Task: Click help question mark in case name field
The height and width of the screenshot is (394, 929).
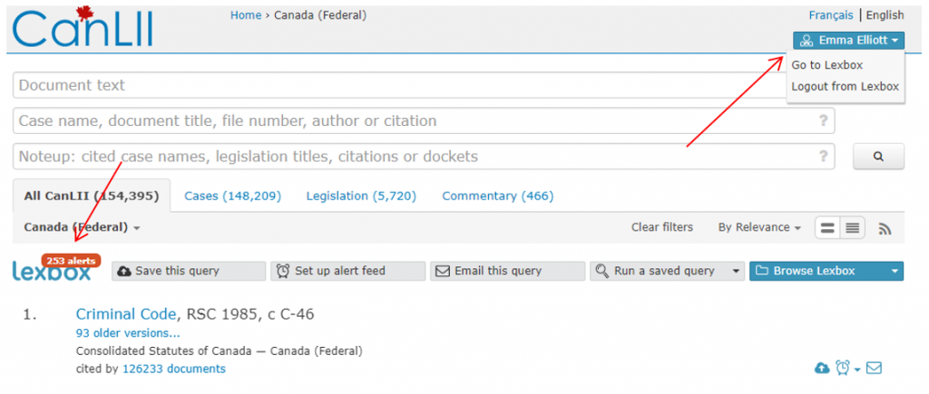Action: tap(823, 120)
